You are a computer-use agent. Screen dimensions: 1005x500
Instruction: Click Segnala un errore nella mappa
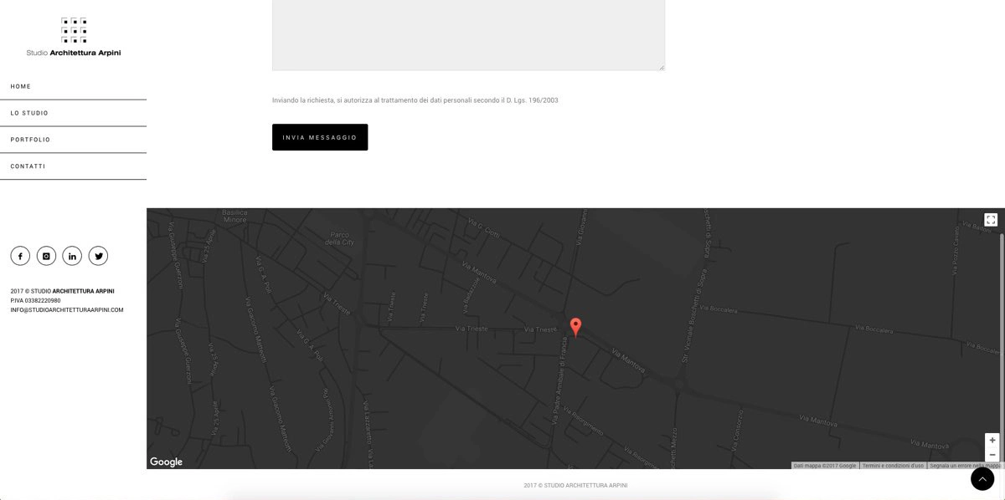pos(965,466)
